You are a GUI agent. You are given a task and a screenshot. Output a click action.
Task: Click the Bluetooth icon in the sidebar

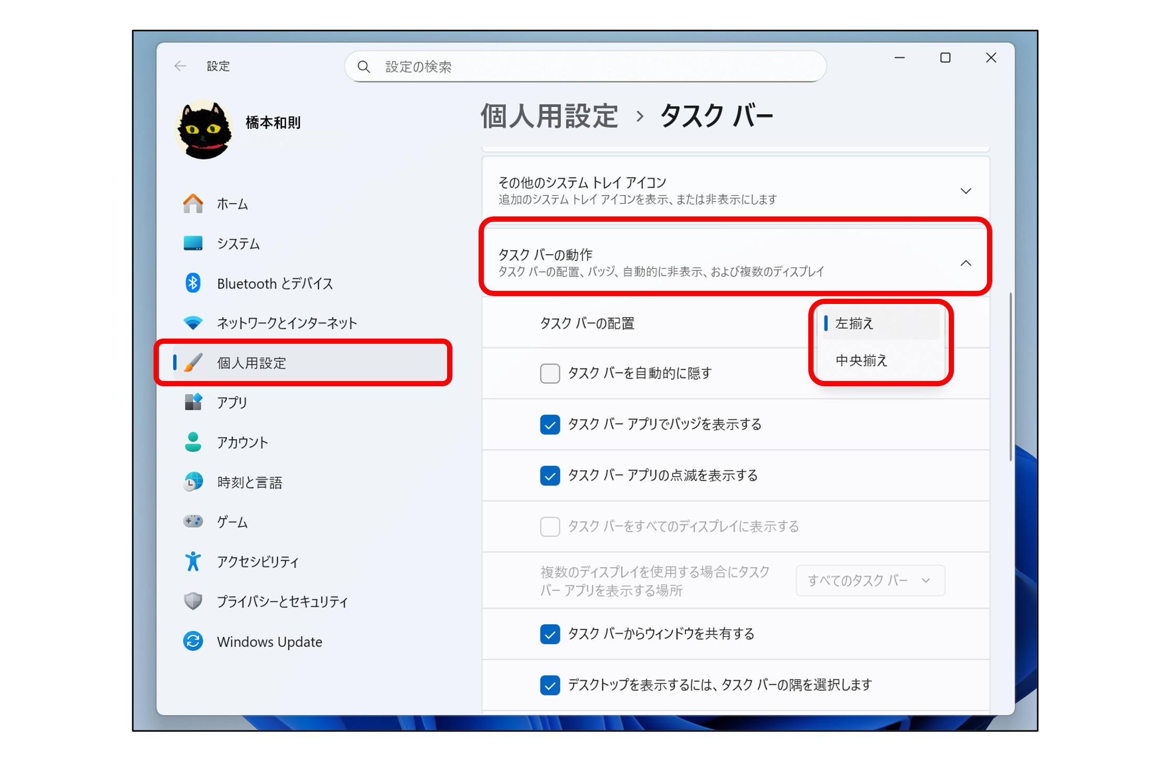pos(193,283)
